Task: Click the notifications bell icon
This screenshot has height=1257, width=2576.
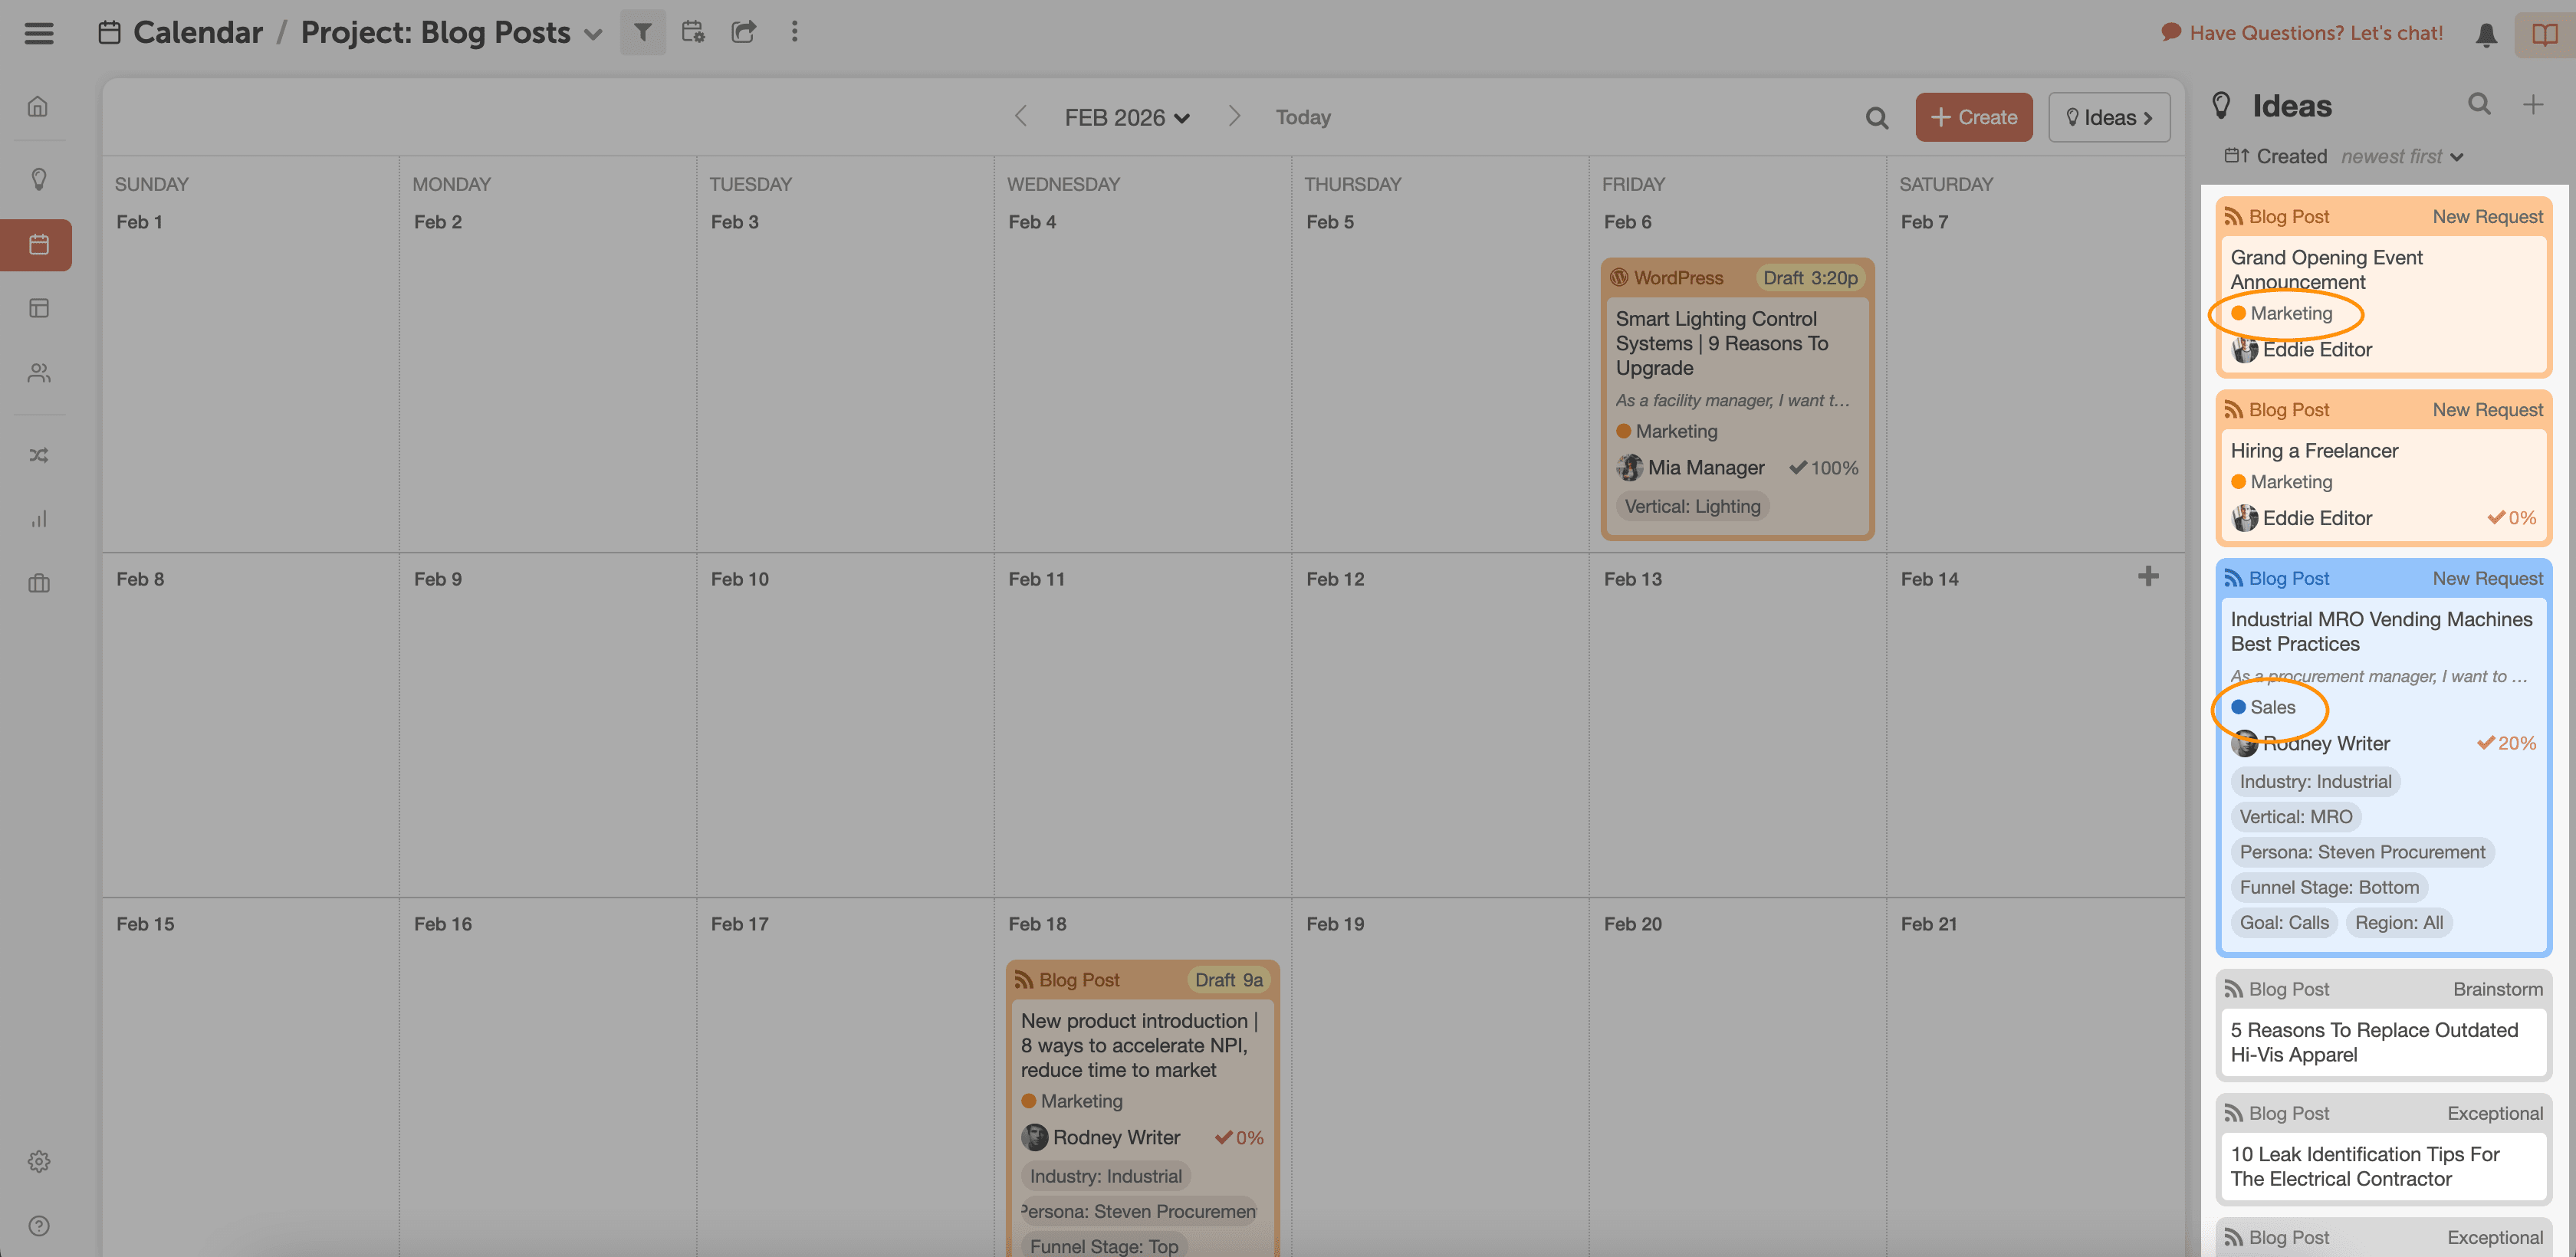Action: point(2486,34)
